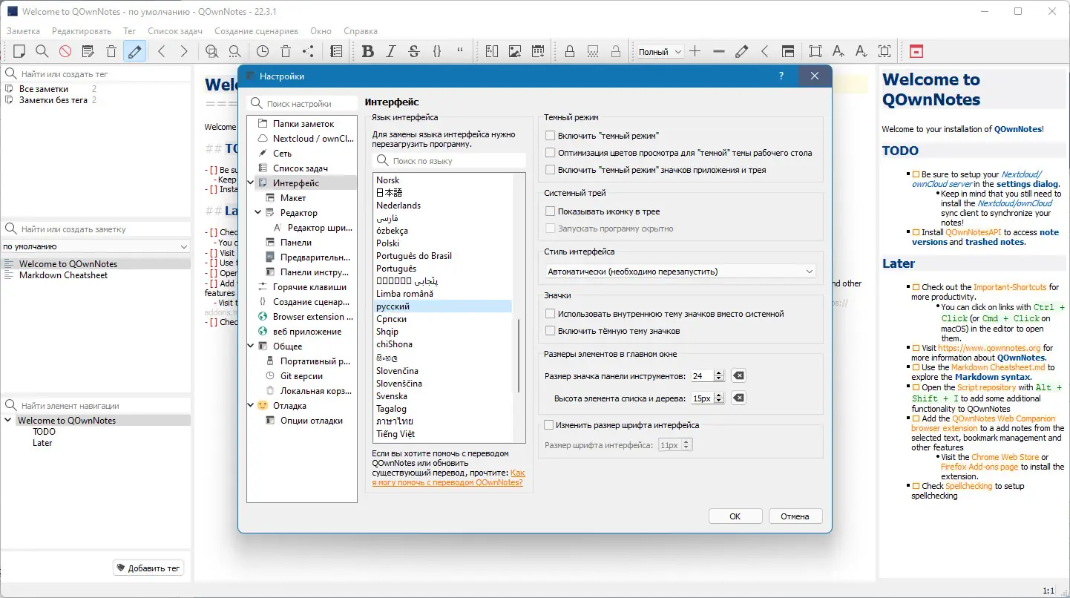Tick the dark desktop theme color optimization checkbox
This screenshot has height=598, width=1070.
pos(550,153)
